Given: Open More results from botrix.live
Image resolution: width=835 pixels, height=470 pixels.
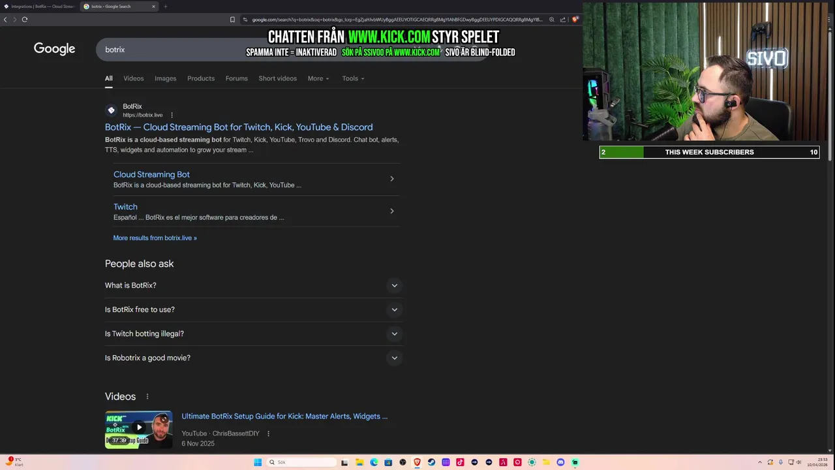Looking at the screenshot, I should (155, 238).
